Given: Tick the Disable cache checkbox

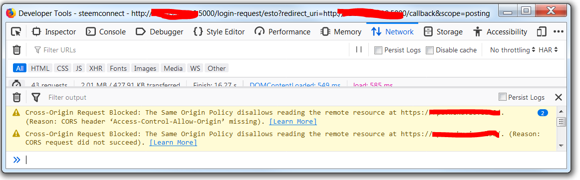Looking at the screenshot, I should [x=429, y=50].
